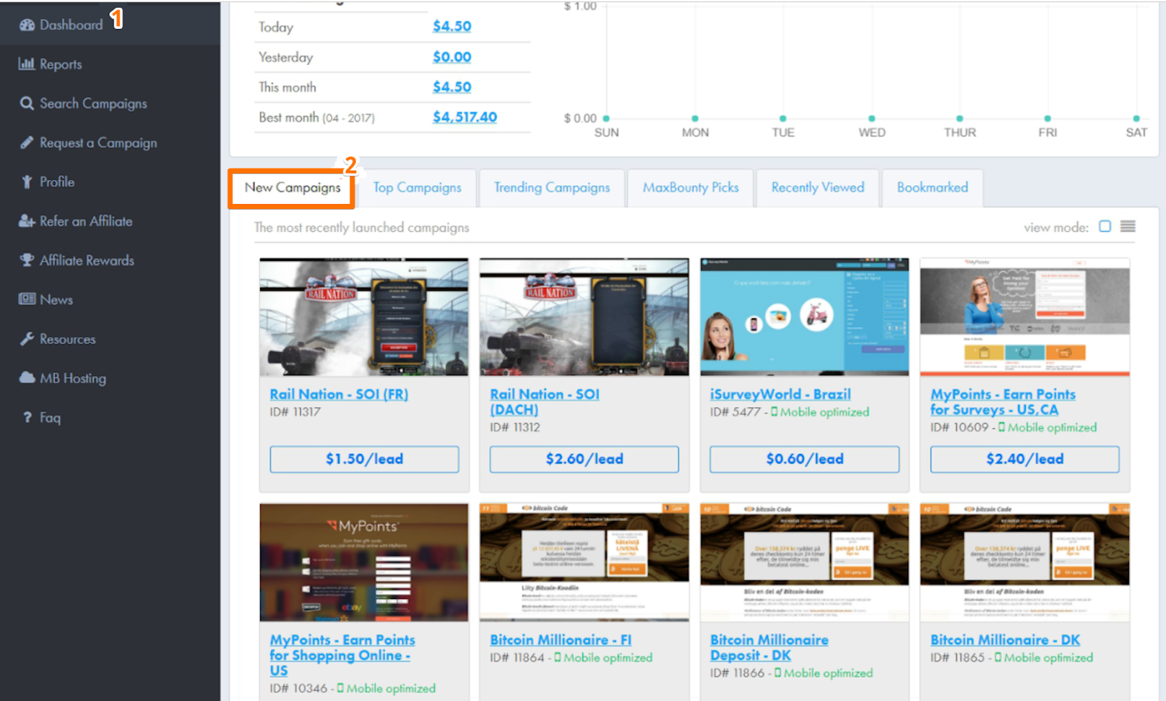
Task: Open the Bookmarked tab
Action: 932,188
